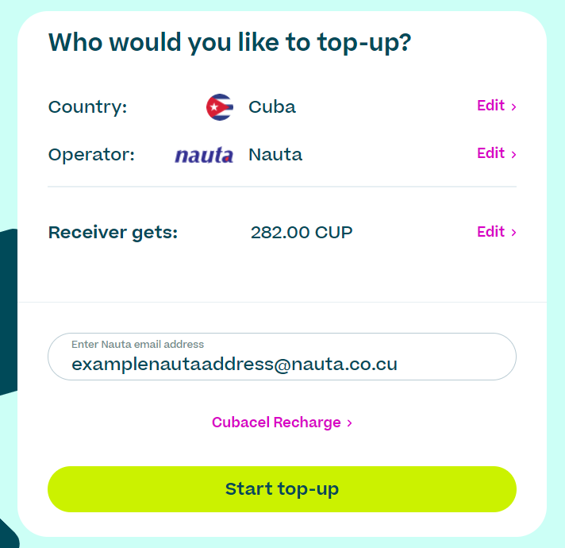565x548 pixels.
Task: Click the 'Country:' label
Action: pos(87,107)
